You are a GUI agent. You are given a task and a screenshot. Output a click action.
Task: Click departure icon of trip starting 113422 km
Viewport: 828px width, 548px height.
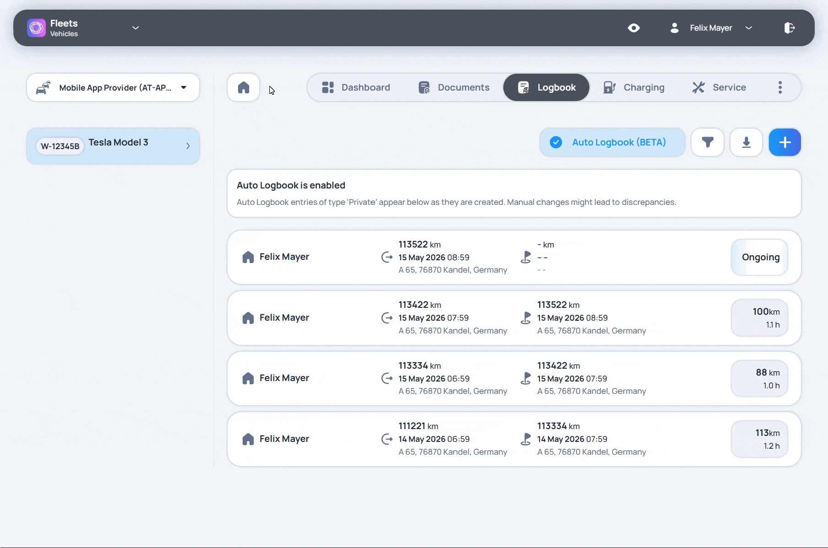pos(387,318)
